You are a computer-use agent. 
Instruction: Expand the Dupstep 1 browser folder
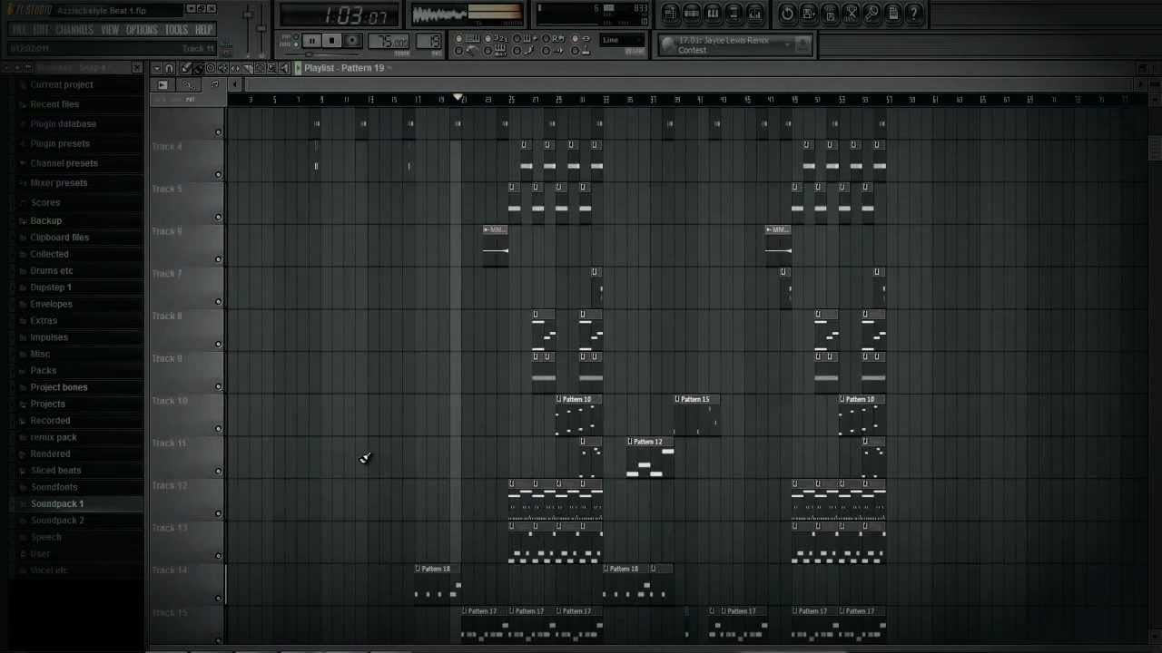[x=51, y=288]
